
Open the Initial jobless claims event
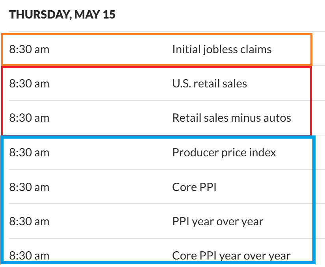pyautogui.click(x=222, y=50)
